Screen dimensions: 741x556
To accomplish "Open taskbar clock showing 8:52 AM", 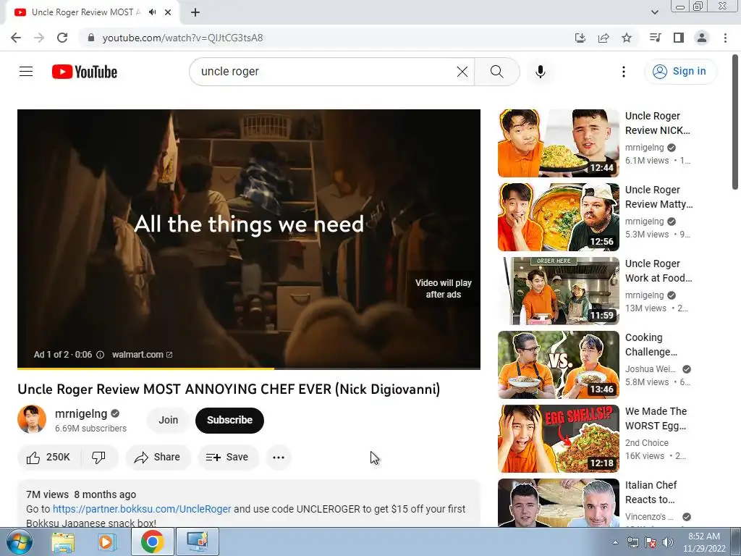I will tap(704, 542).
